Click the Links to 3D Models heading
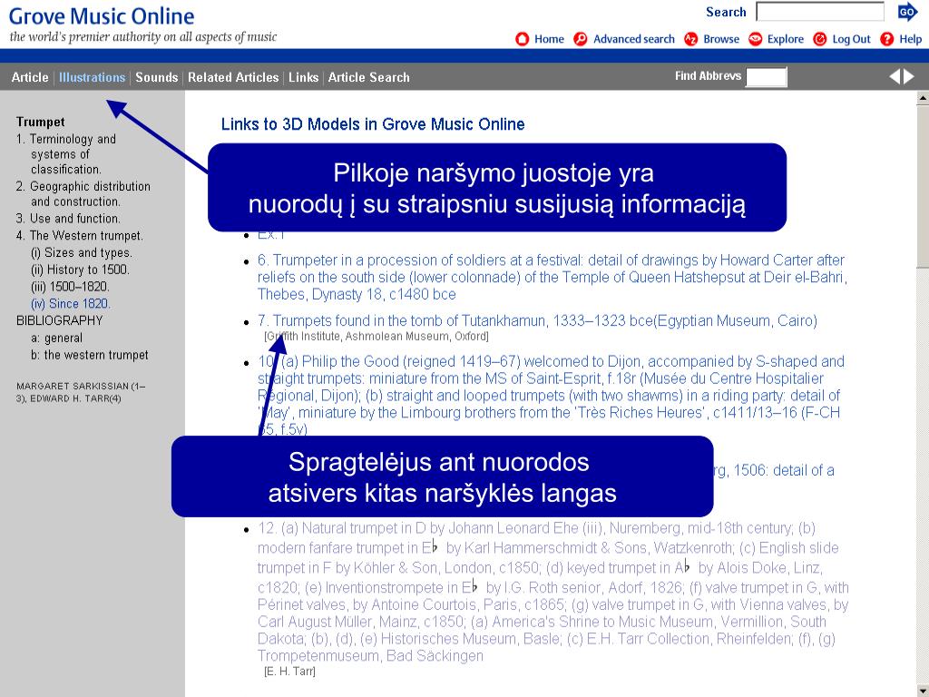Screen dimensions: 929x697 click(373, 124)
